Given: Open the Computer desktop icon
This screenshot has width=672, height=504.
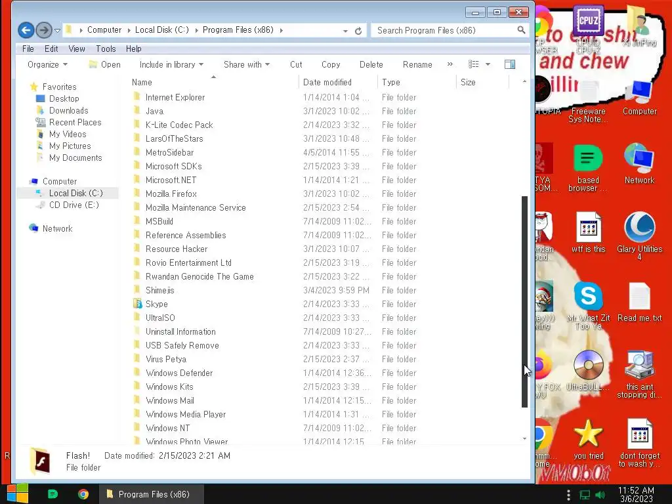Looking at the screenshot, I should tap(640, 98).
